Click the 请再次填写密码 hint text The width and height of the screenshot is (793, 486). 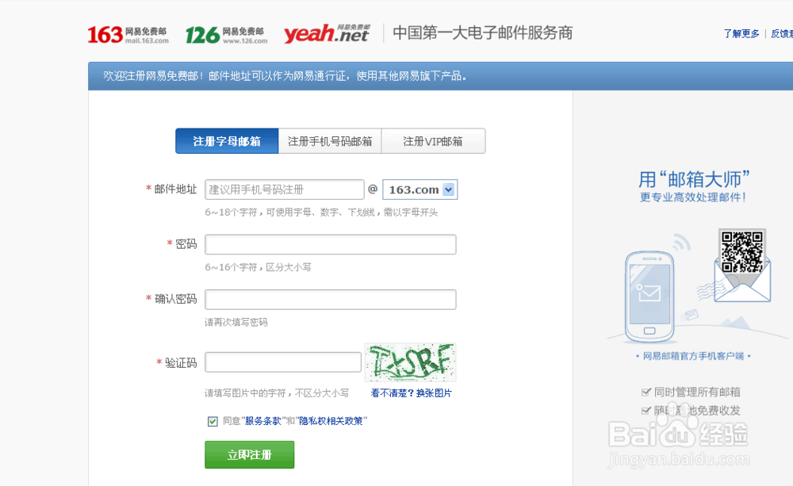236,322
